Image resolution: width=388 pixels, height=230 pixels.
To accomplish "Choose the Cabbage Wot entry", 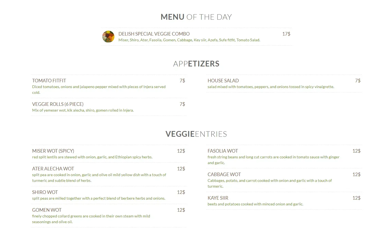I will coord(224,174).
